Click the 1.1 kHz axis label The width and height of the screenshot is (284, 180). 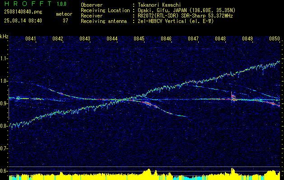pos(4,58)
